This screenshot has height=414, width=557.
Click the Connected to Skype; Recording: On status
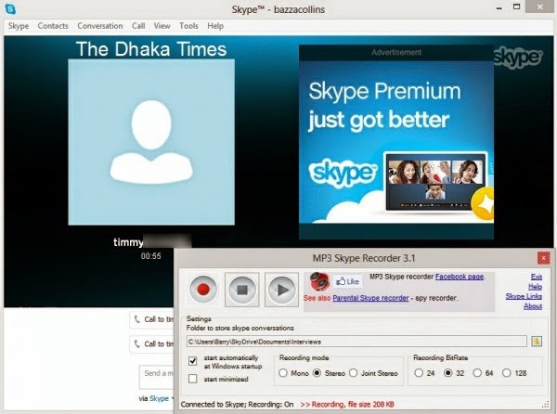(x=238, y=405)
